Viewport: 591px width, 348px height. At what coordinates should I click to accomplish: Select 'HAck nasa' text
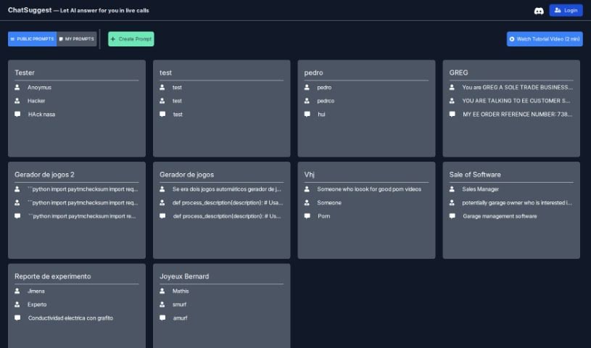41,115
